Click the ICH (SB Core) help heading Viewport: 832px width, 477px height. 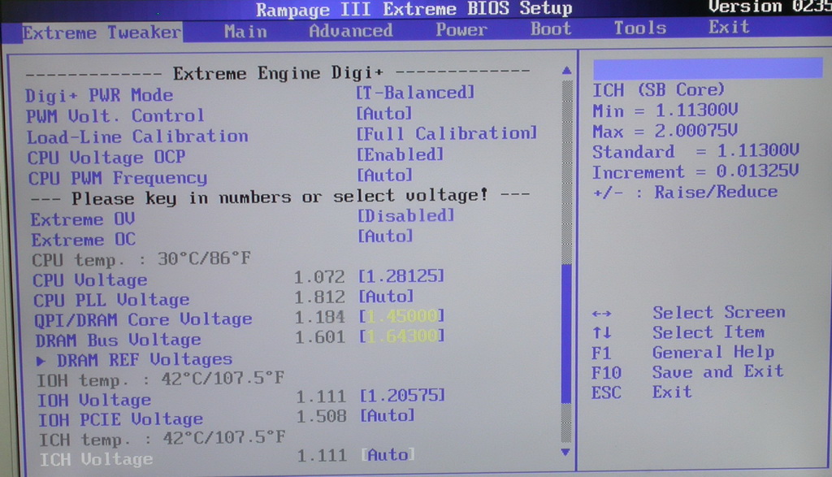658,90
